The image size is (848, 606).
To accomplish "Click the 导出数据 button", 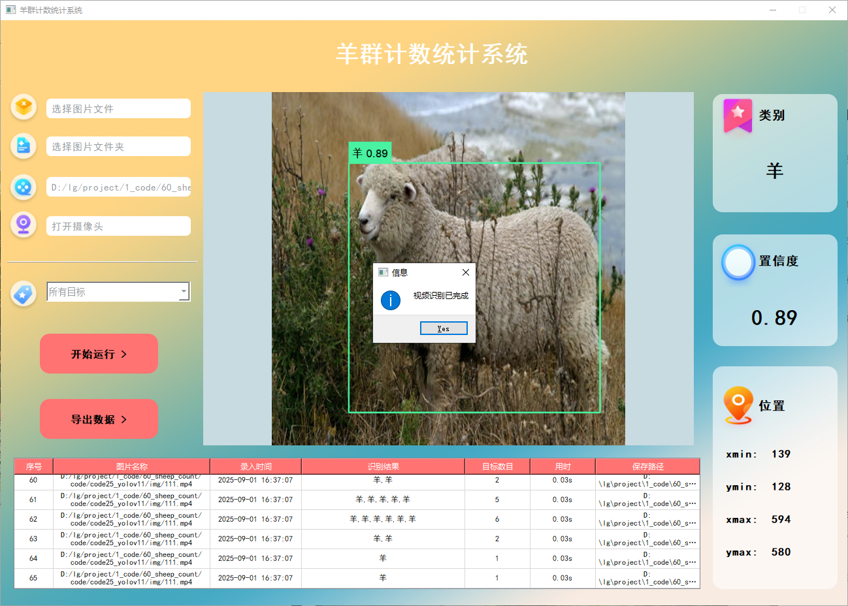I will pyautogui.click(x=99, y=419).
